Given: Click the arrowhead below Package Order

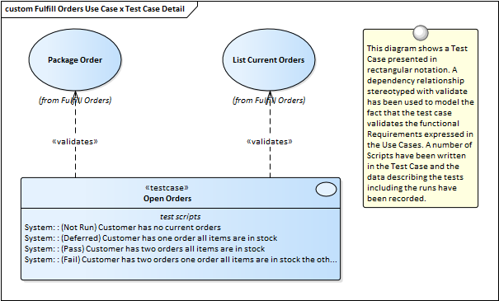Looking at the screenshot, I should tap(75, 95).
